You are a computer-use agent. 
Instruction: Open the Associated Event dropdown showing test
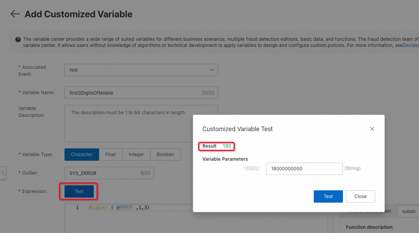[141, 70]
